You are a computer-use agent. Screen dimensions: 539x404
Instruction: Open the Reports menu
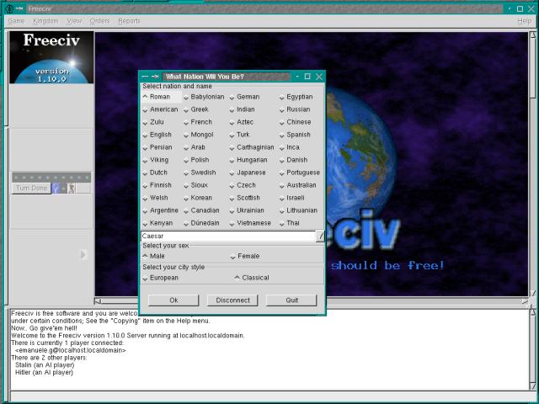[x=129, y=21]
